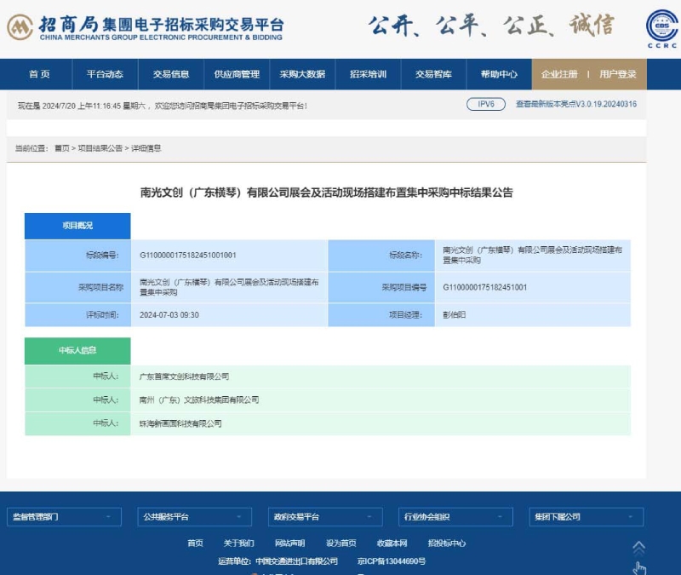Click the footer 招投标中心 link
The image size is (681, 575).
(x=447, y=543)
